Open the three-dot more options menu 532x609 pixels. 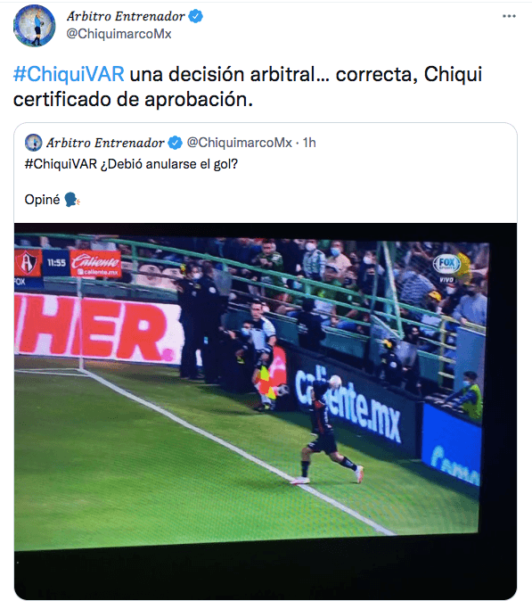click(x=509, y=16)
